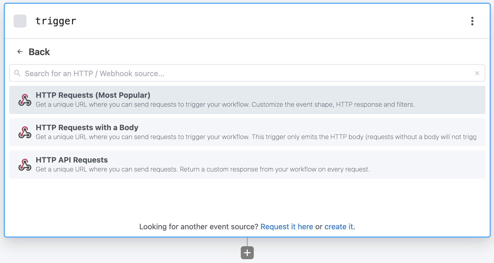
Task: Add a step with the plus button
Action: 247,253
